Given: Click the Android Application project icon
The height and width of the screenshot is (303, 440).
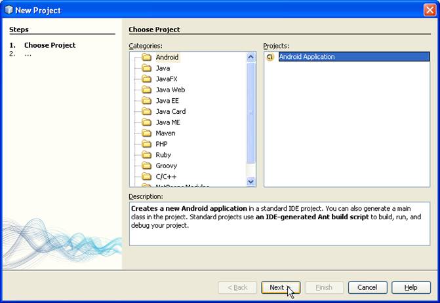Looking at the screenshot, I should tap(270, 57).
